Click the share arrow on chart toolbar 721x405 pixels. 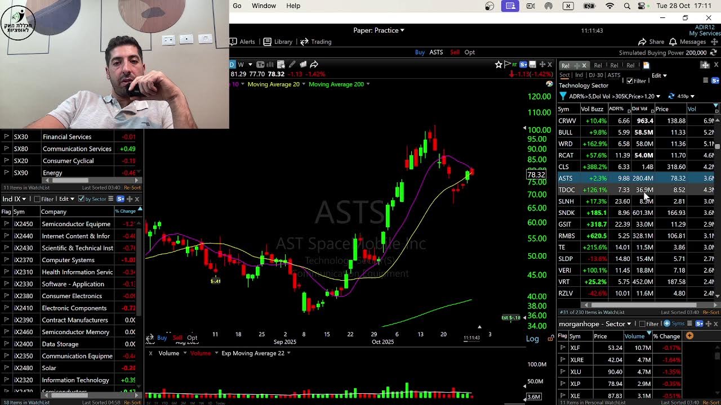click(314, 64)
